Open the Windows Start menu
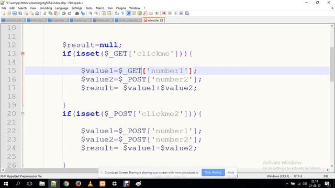335x188 pixels. (x=6, y=183)
